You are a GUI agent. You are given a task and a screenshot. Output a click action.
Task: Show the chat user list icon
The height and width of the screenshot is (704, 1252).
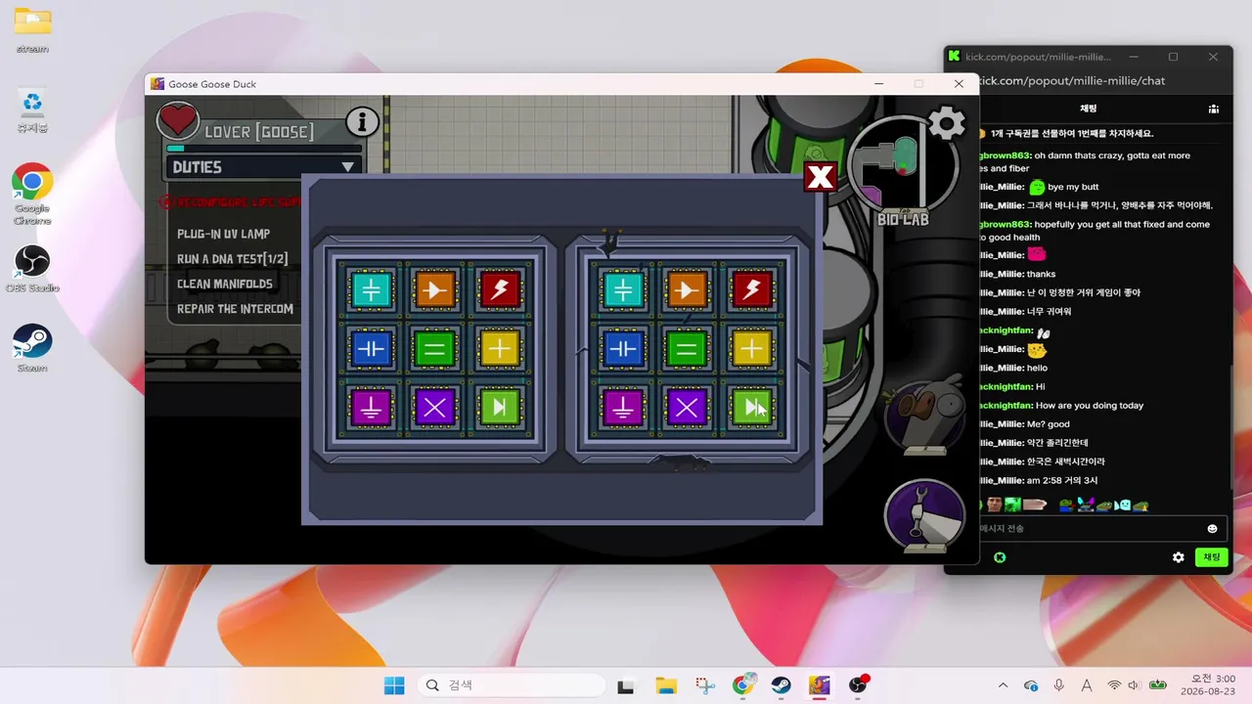click(1213, 109)
